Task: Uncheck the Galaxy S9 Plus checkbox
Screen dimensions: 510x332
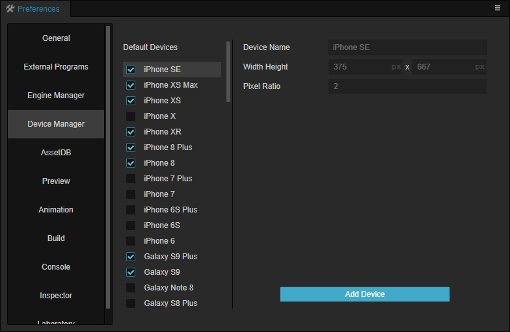Action: point(131,257)
